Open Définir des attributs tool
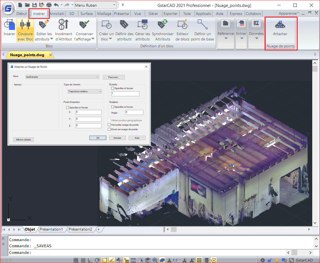Viewport: 320px width, 263px height. pyautogui.click(x=124, y=30)
